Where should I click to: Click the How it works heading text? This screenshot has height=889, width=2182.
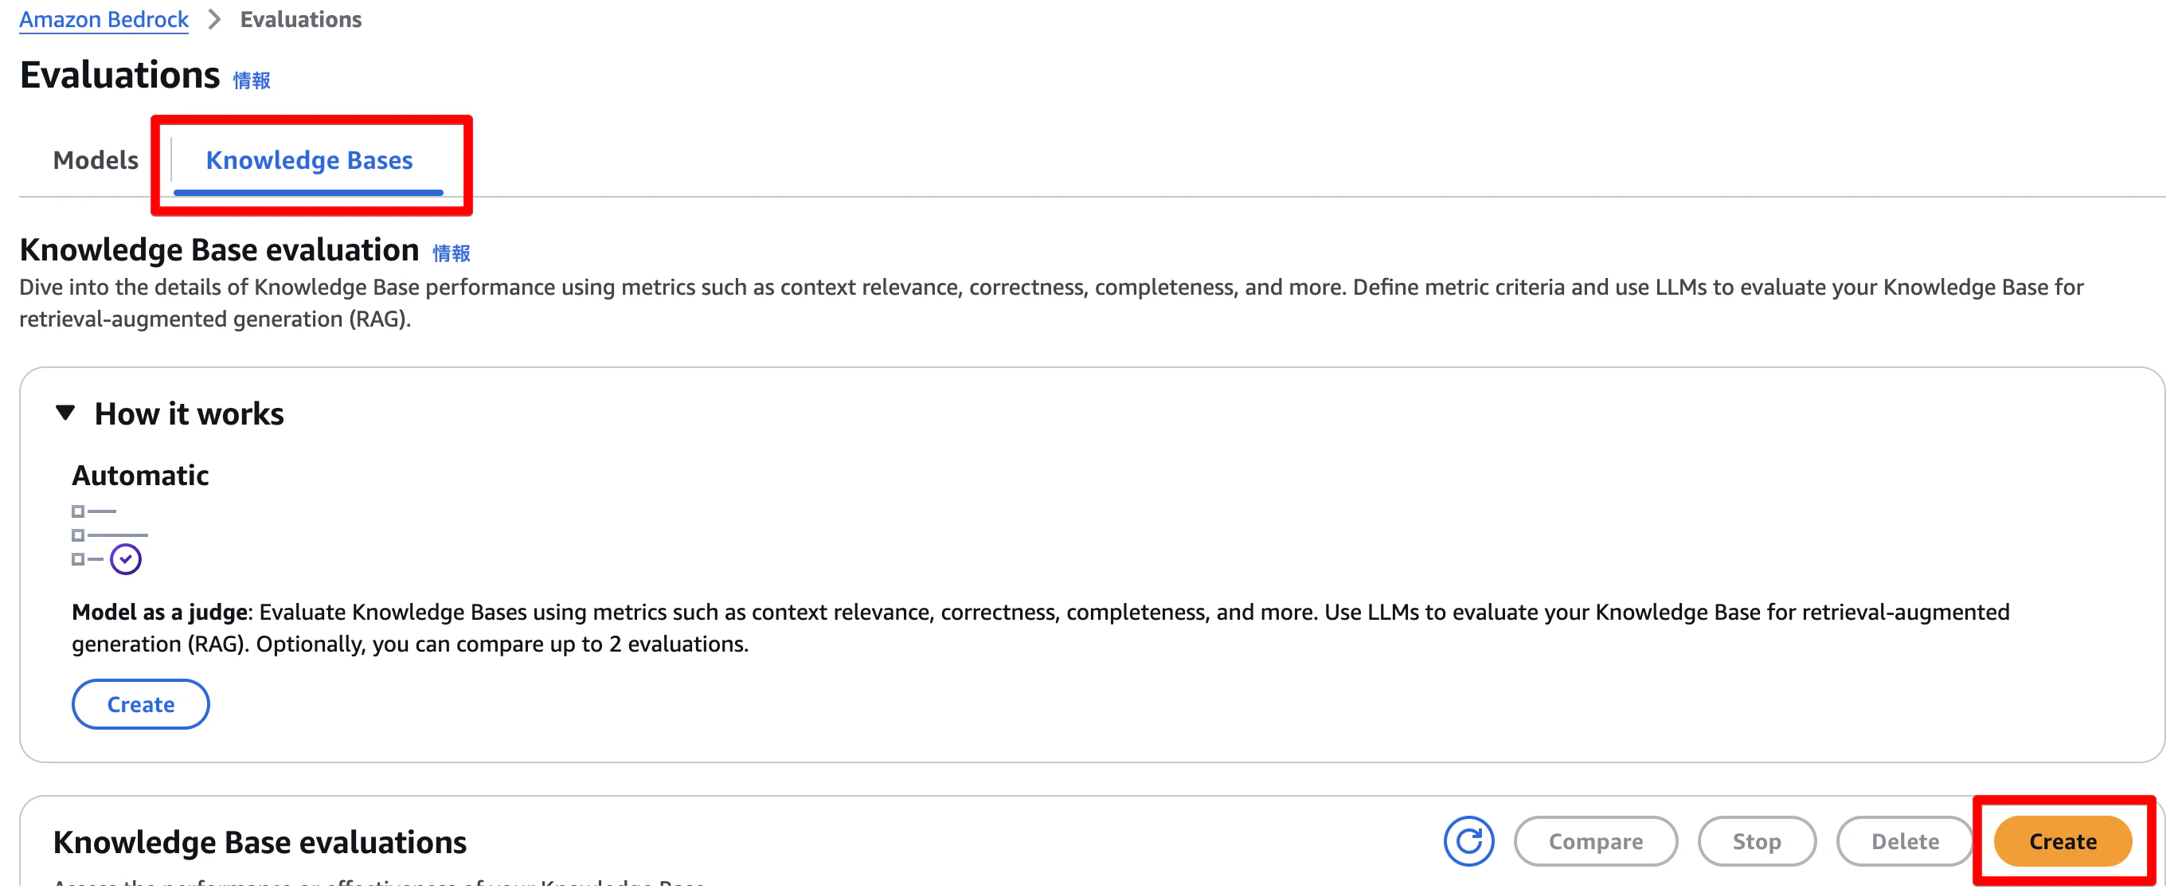pyautogui.click(x=189, y=413)
